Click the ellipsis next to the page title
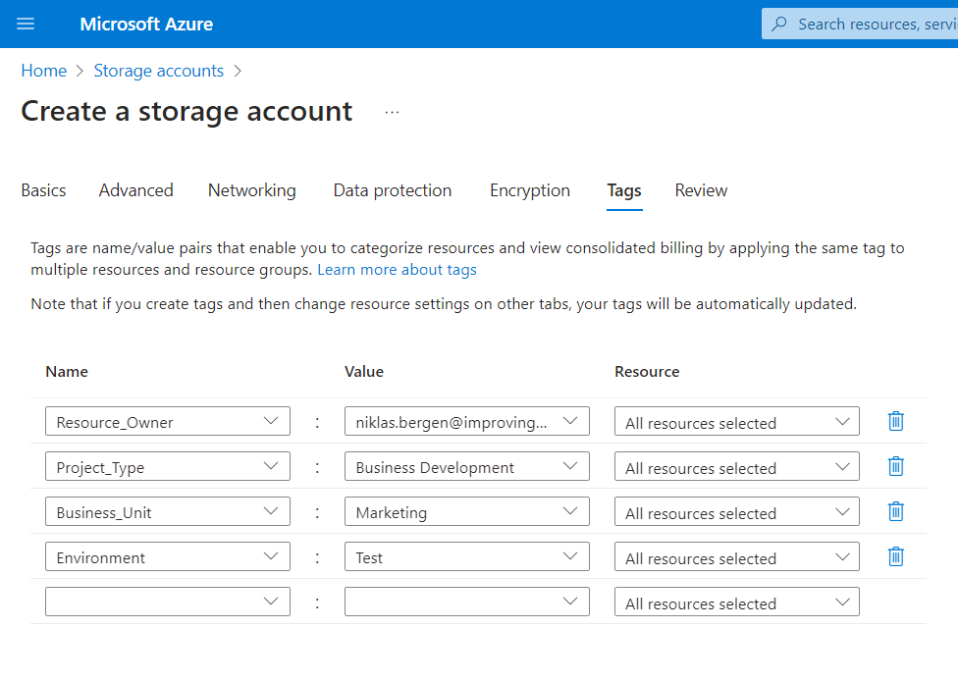Screen dimensions: 958x682 pyautogui.click(x=393, y=113)
